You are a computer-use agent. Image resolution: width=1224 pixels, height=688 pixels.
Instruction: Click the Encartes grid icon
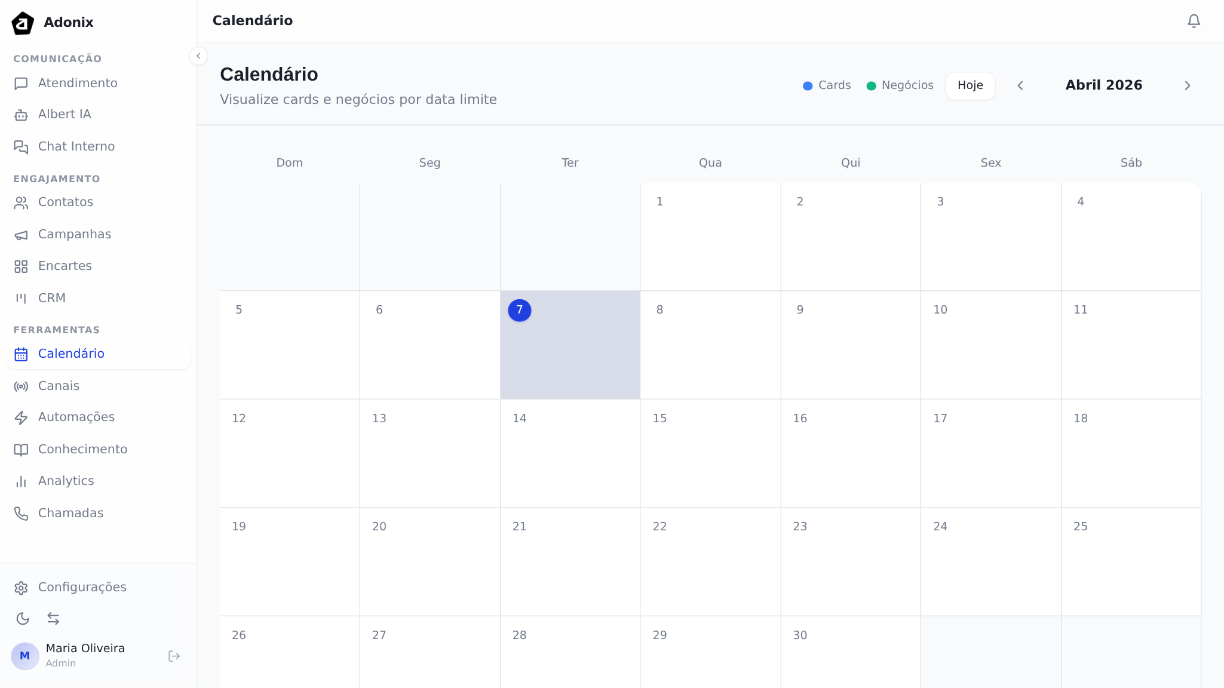[x=21, y=266]
